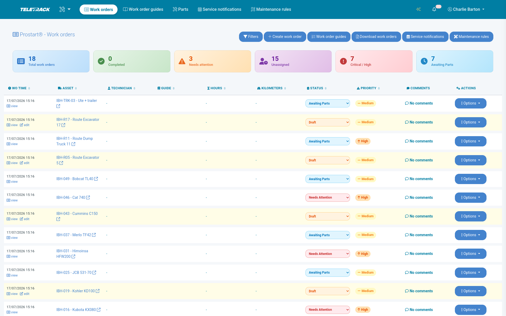Open status dropdown for IBH-TRK-03 row
The image size is (506, 316).
pos(328,103)
